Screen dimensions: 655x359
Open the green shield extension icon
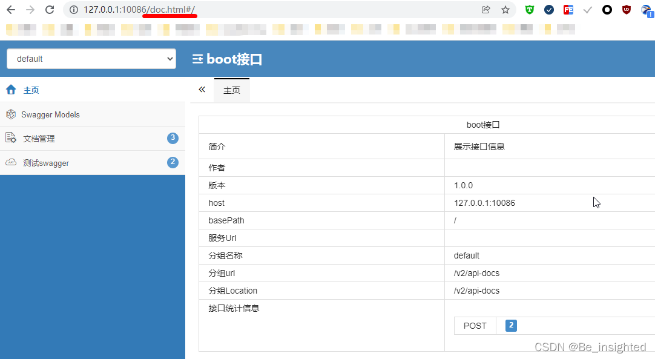[530, 10]
